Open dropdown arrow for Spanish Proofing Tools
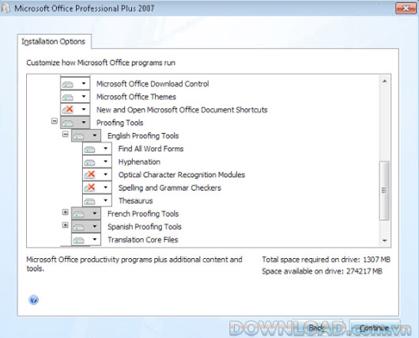Image resolution: width=419 pixels, height=338 pixels. [x=95, y=226]
